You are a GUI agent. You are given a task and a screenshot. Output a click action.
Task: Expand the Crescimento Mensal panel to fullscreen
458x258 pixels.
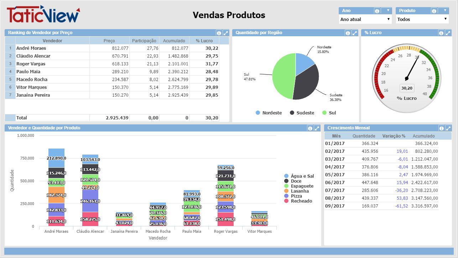pos(448,128)
